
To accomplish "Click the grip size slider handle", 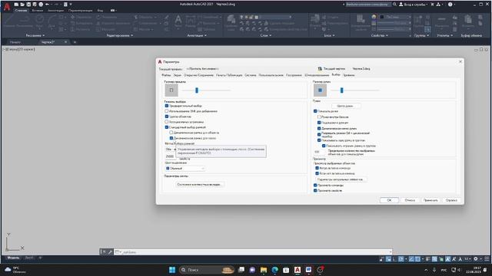I will [x=341, y=90].
